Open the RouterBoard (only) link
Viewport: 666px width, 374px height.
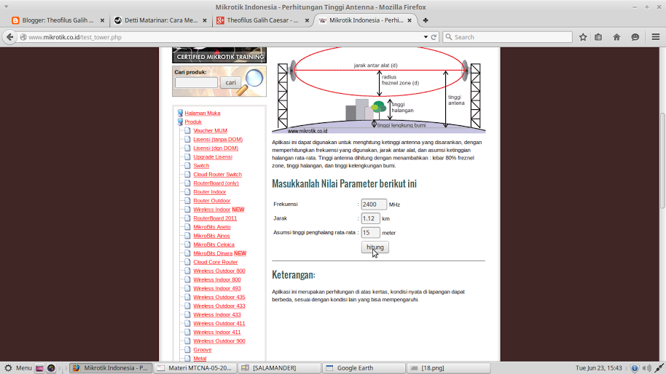coord(216,183)
